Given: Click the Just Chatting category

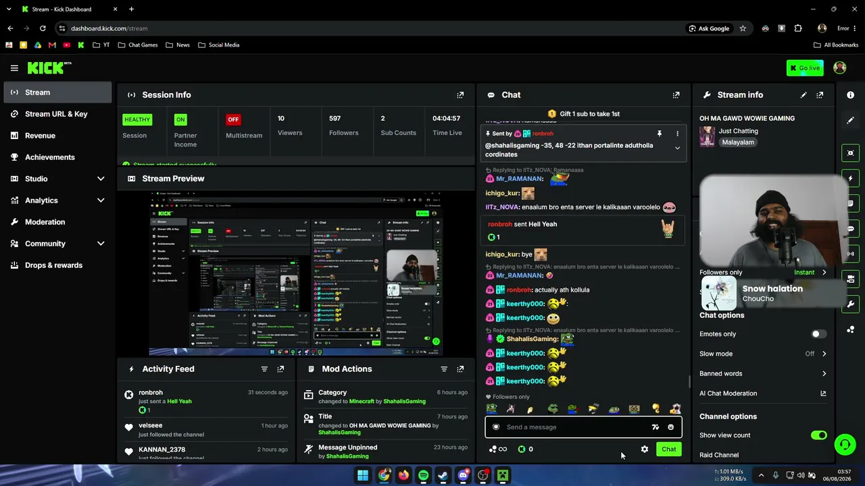Looking at the screenshot, I should 738,131.
